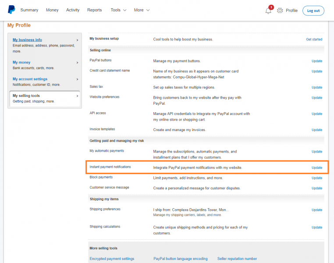This screenshot has height=263, width=334.
Task: Open the Summary tab
Action: [x=29, y=10]
